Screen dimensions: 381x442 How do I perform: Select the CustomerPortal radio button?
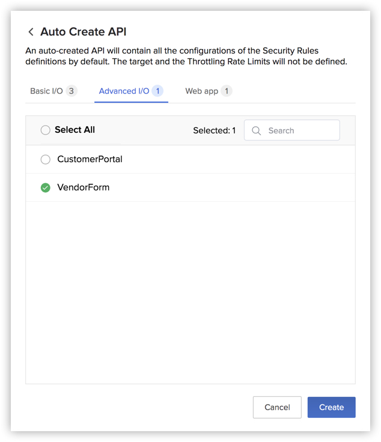point(45,159)
